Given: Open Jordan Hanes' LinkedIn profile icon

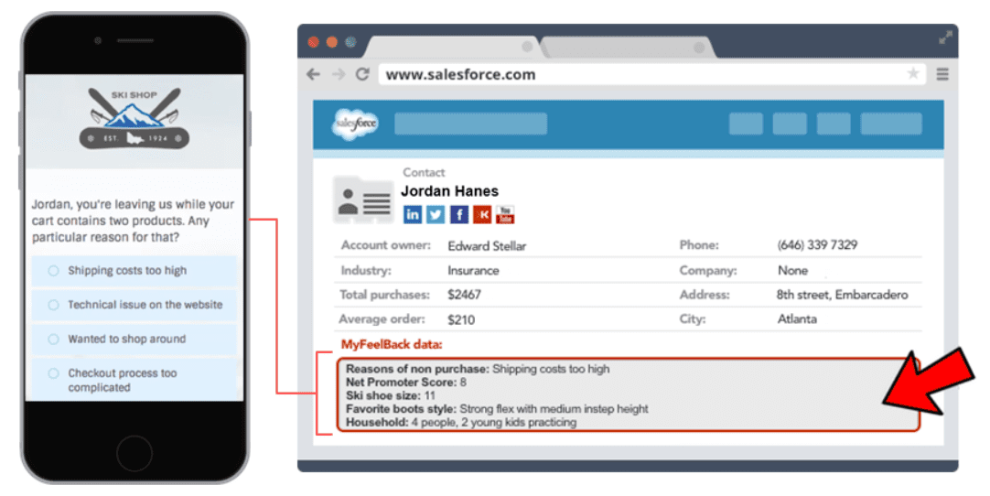Looking at the screenshot, I should pyautogui.click(x=413, y=214).
